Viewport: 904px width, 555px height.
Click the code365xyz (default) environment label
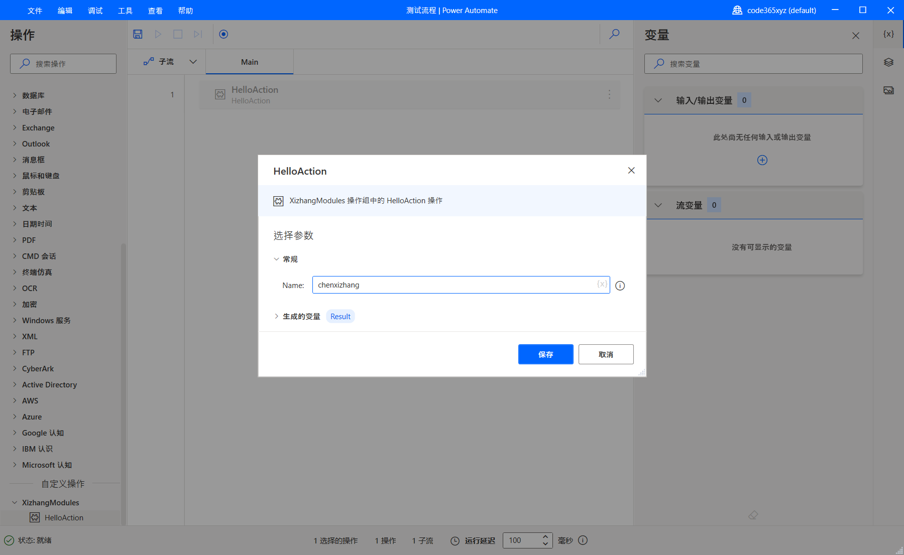point(781,10)
